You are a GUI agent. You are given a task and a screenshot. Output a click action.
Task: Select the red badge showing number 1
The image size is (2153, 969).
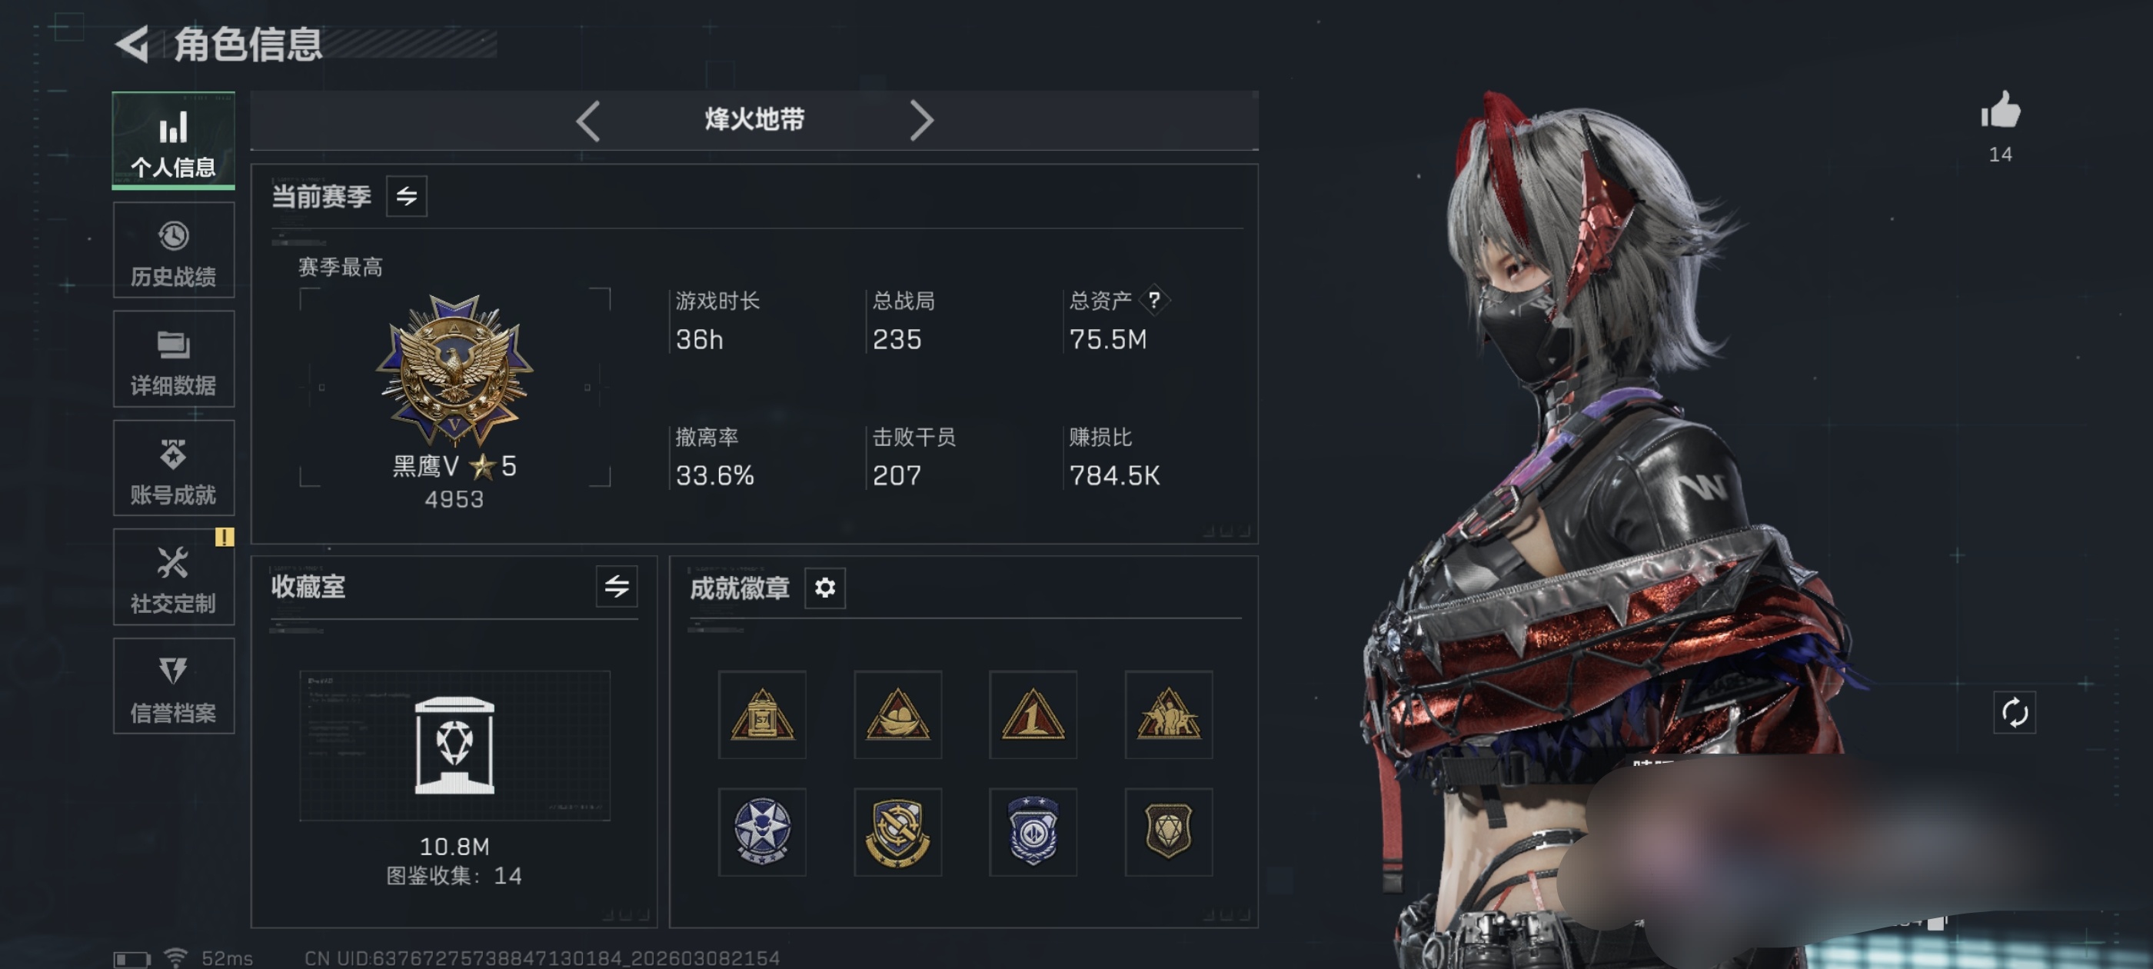[x=1033, y=715]
